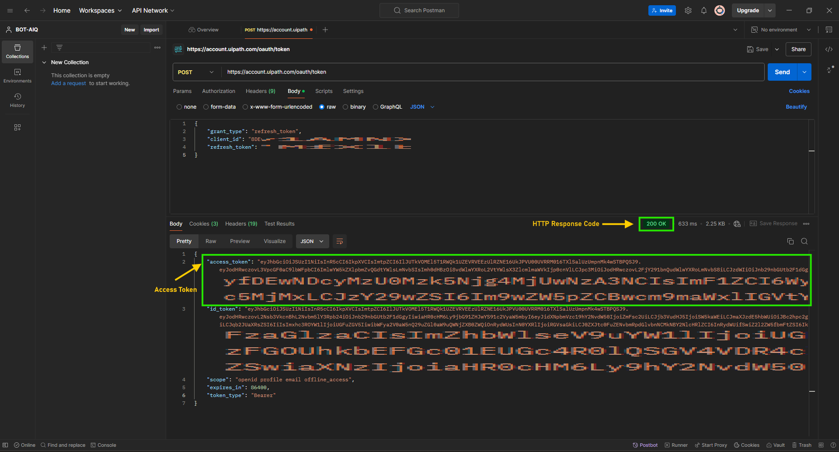Toggle the sidebar layout icon in status bar
Image resolution: width=839 pixels, height=452 pixels.
click(x=5, y=445)
